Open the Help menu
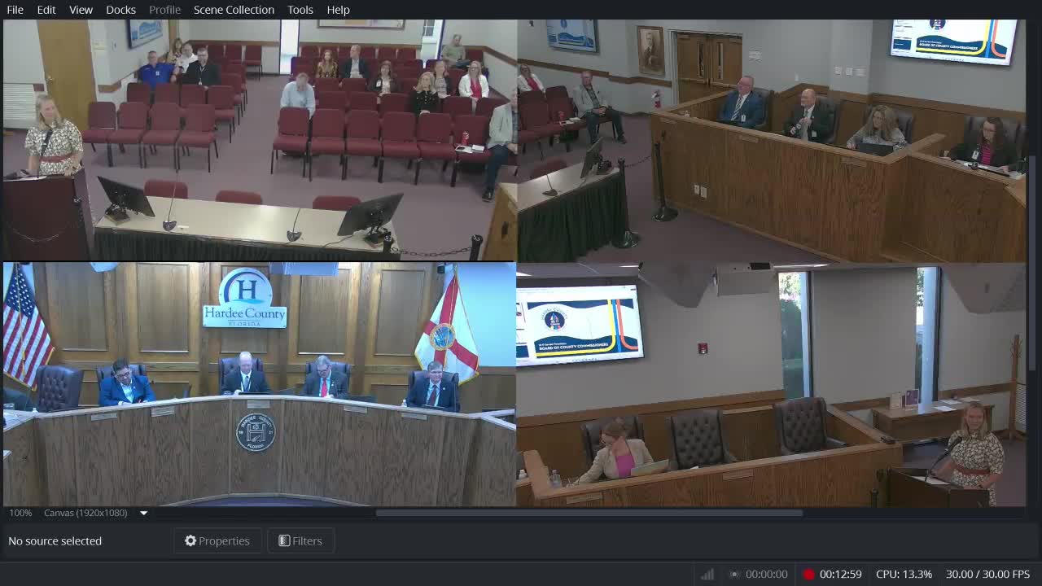The width and height of the screenshot is (1042, 586). (338, 10)
